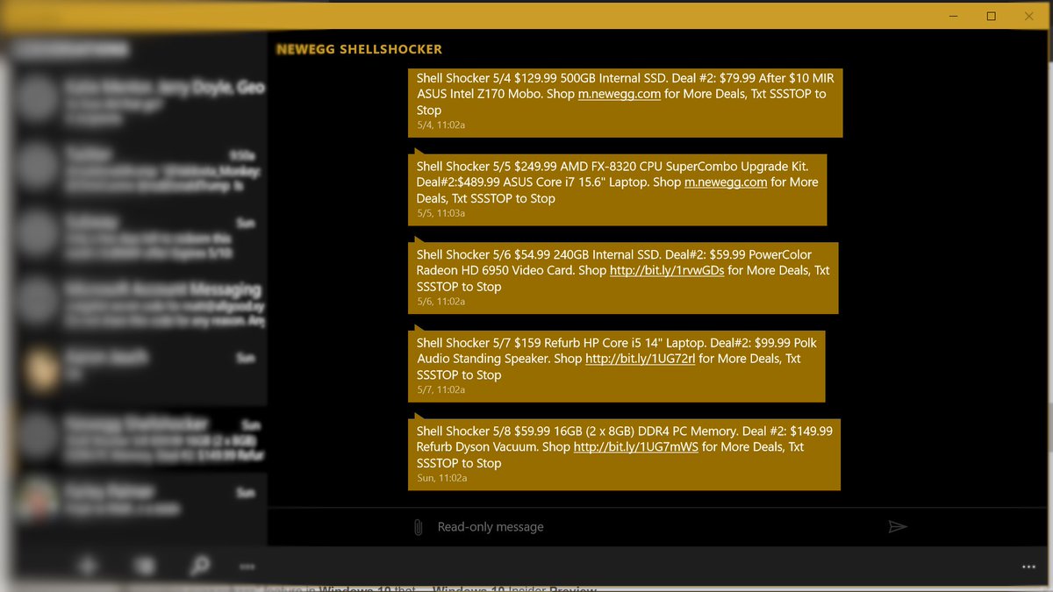This screenshot has width=1053, height=592.
Task: Open the m.newegg.com link in the 5/5 message
Action: click(x=726, y=182)
